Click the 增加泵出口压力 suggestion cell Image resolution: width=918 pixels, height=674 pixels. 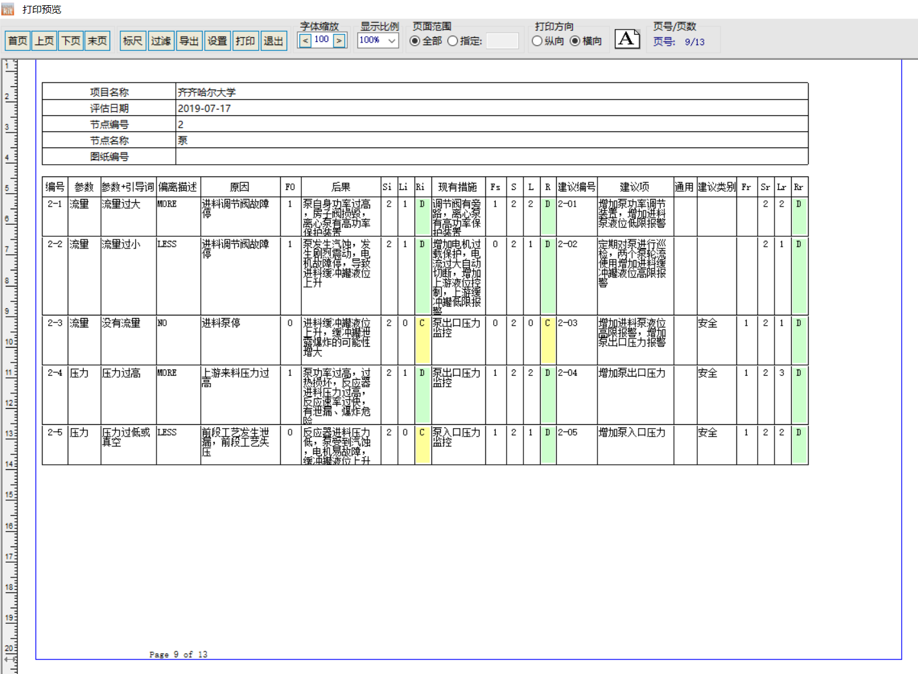click(635, 395)
